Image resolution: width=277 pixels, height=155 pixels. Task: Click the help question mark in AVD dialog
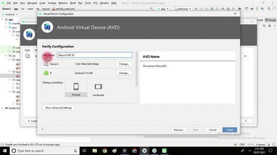click(x=42, y=130)
